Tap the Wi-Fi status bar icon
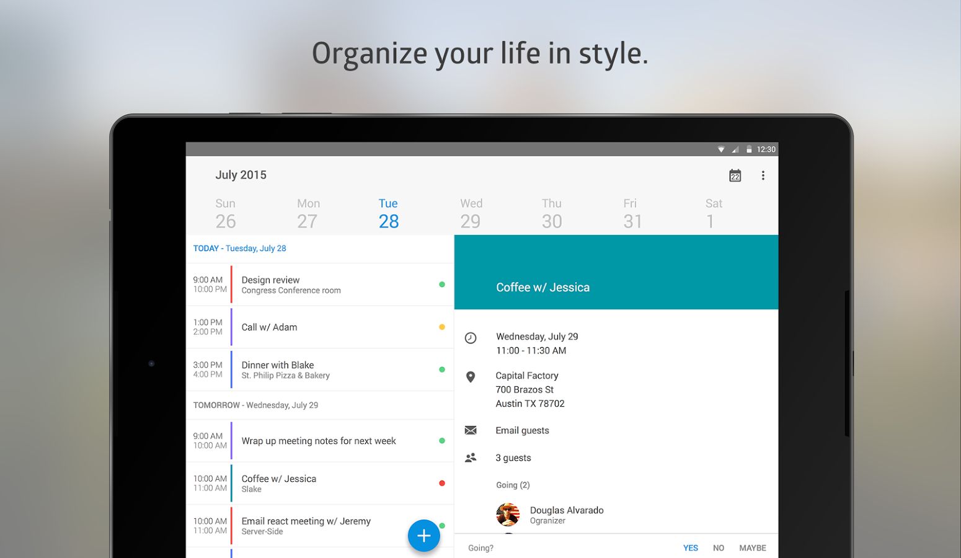The width and height of the screenshot is (961, 558). 720,149
